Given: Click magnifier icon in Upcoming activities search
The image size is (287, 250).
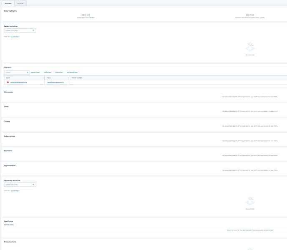Looking at the screenshot, I should (34, 184).
